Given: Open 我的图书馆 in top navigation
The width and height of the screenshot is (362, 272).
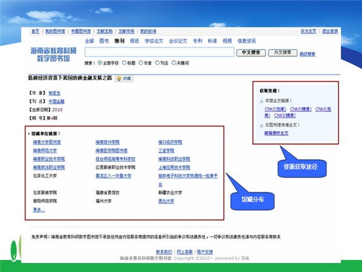Looking at the screenshot, I should (55, 31).
